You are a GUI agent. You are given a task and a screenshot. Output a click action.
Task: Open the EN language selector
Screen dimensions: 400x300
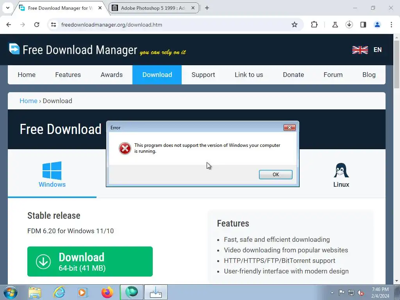pyautogui.click(x=378, y=50)
